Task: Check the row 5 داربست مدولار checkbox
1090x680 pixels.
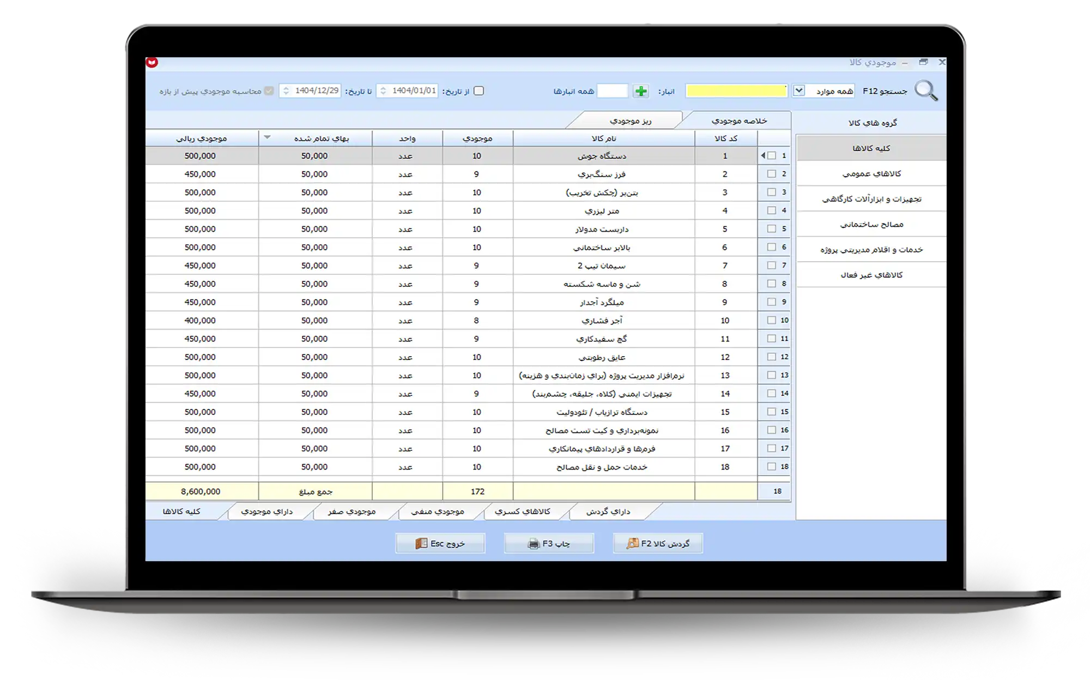Action: point(771,228)
